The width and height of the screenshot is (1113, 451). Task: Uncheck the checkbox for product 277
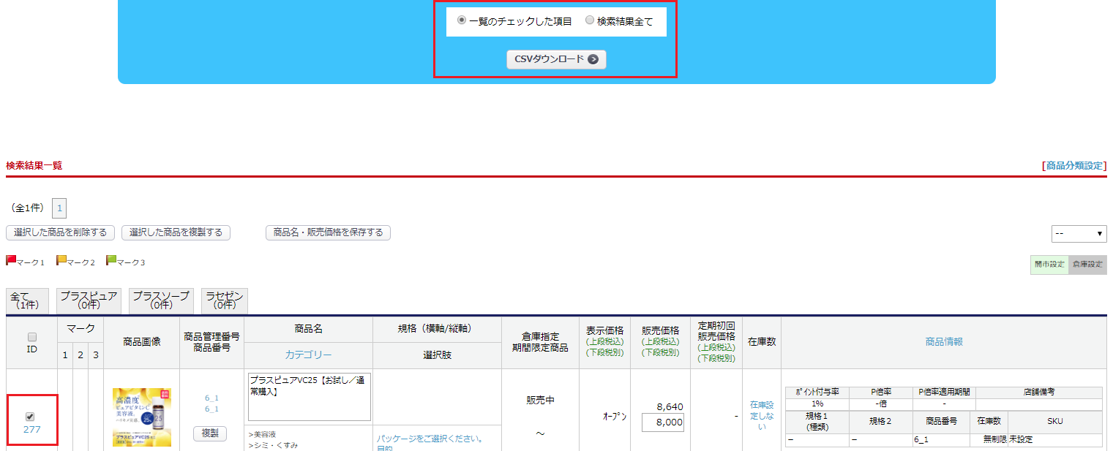click(30, 417)
